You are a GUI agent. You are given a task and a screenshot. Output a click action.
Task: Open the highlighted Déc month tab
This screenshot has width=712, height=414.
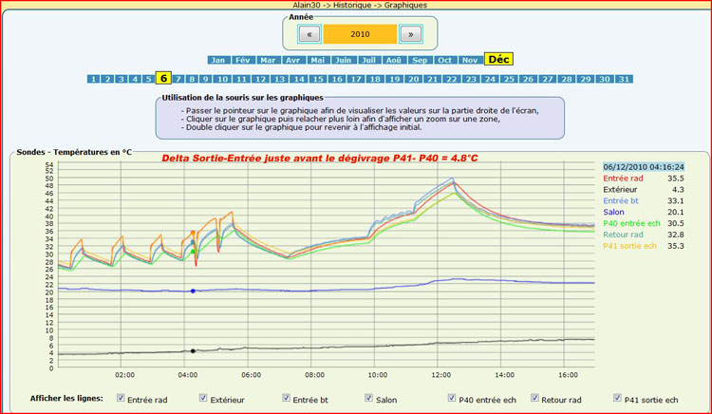(498, 59)
